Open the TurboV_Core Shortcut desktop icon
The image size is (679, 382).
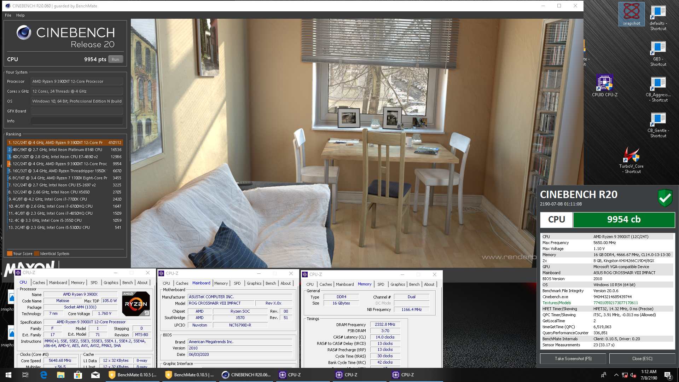pos(631,160)
